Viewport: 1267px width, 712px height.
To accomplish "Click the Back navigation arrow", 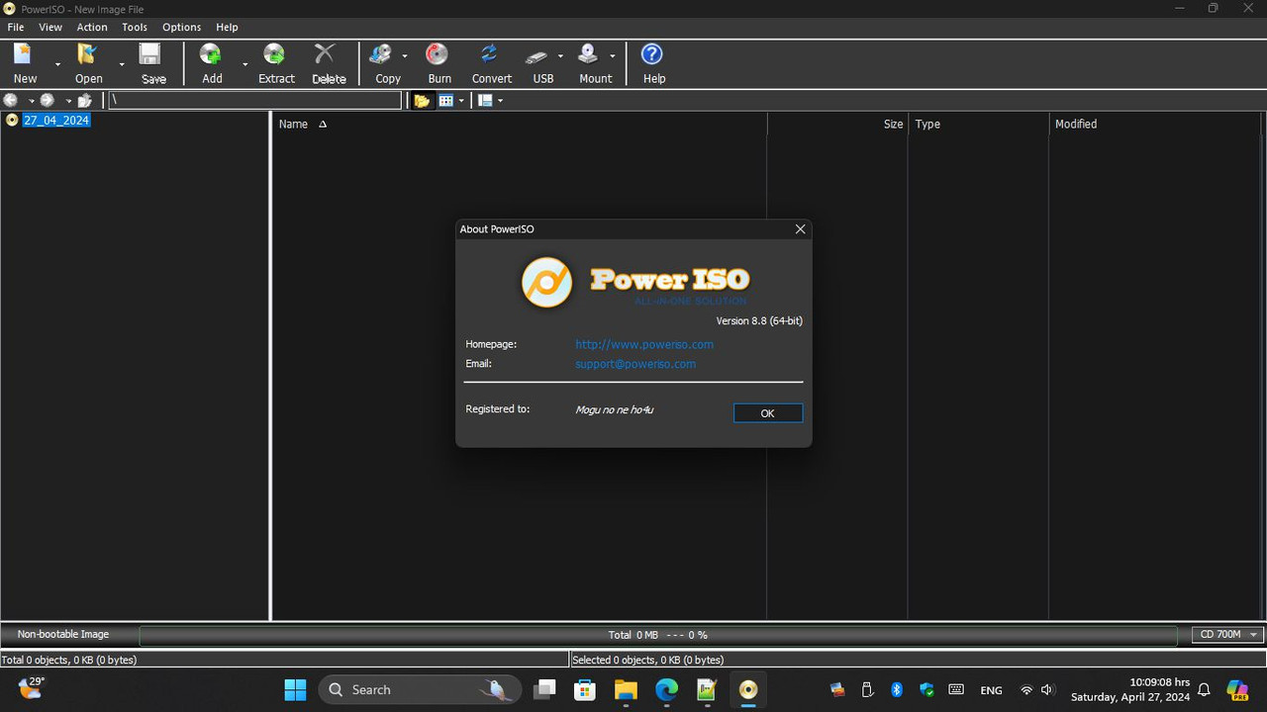I will (11, 100).
